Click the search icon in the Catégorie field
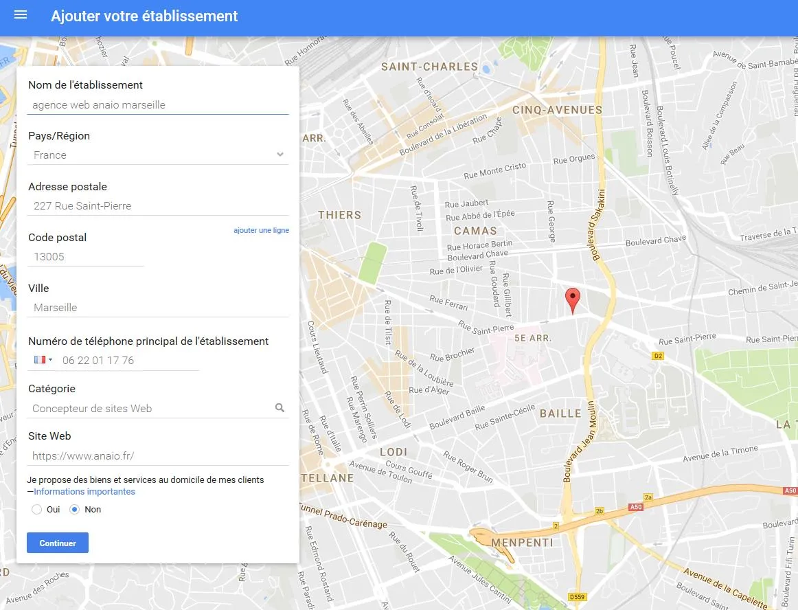The image size is (798, 610). coord(280,407)
